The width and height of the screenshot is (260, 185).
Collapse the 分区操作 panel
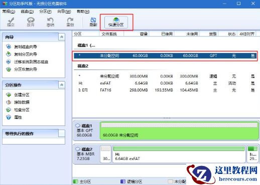click(62, 85)
